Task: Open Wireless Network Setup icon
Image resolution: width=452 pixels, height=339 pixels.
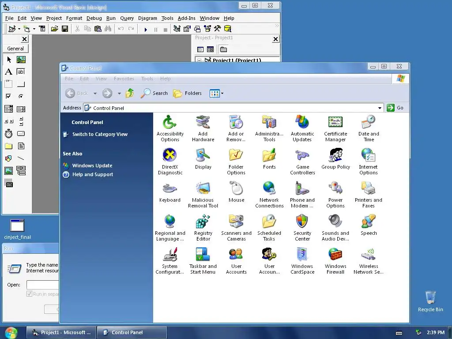Action: [x=369, y=261]
